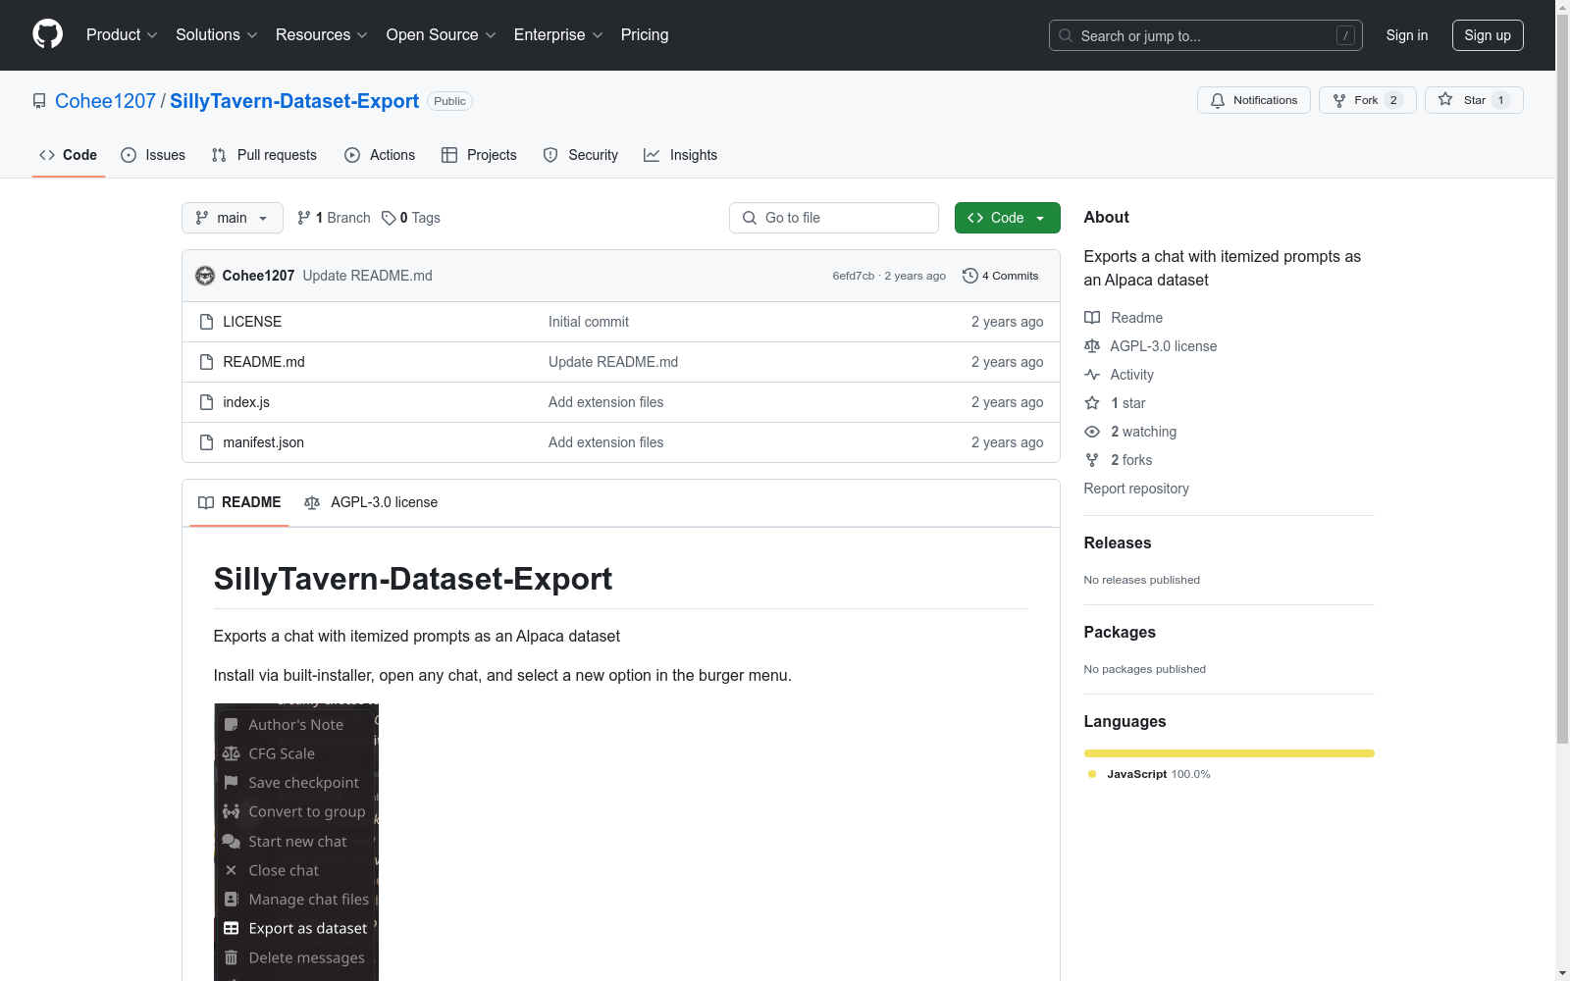Click the Search or jump to field

1206,35
